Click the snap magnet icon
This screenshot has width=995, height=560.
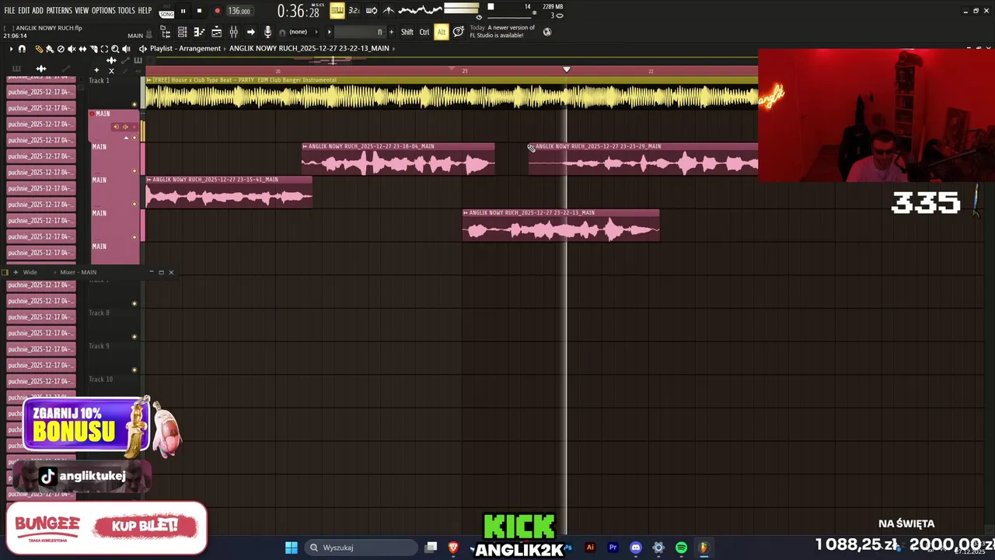pos(22,49)
